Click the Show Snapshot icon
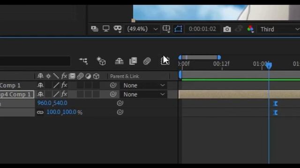Screen dimensions: 300x168 [x=239, y=29]
